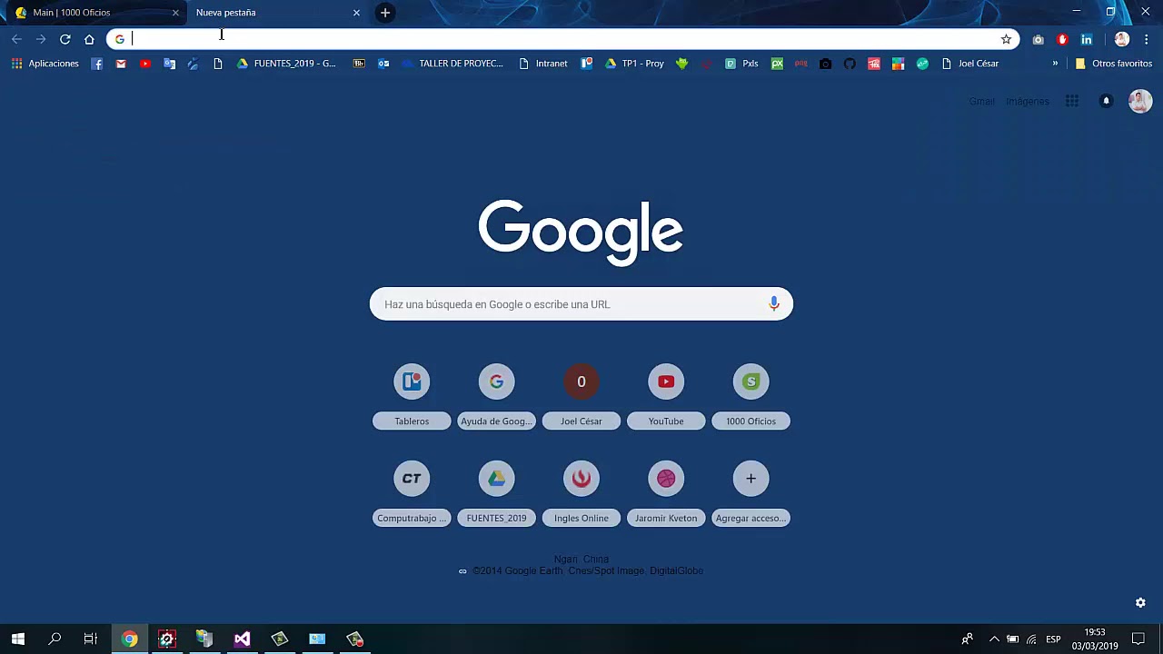Open the Google apps grid icon

[x=1072, y=101]
